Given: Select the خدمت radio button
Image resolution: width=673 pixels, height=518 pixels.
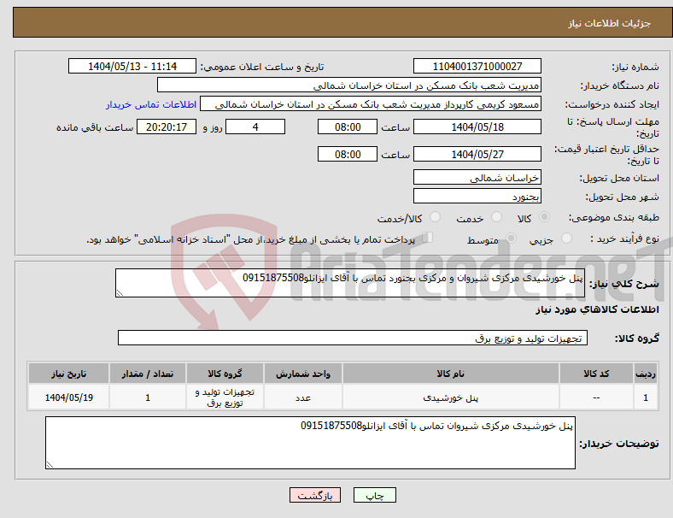Looking at the screenshot, I should [x=496, y=217].
